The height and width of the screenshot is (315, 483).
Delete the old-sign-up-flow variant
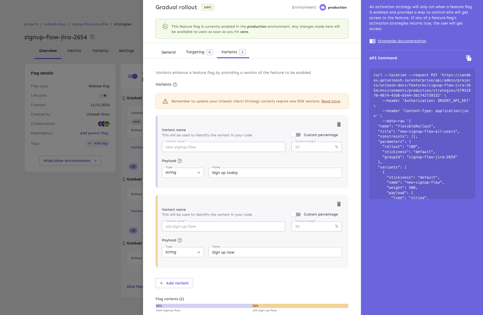click(339, 204)
